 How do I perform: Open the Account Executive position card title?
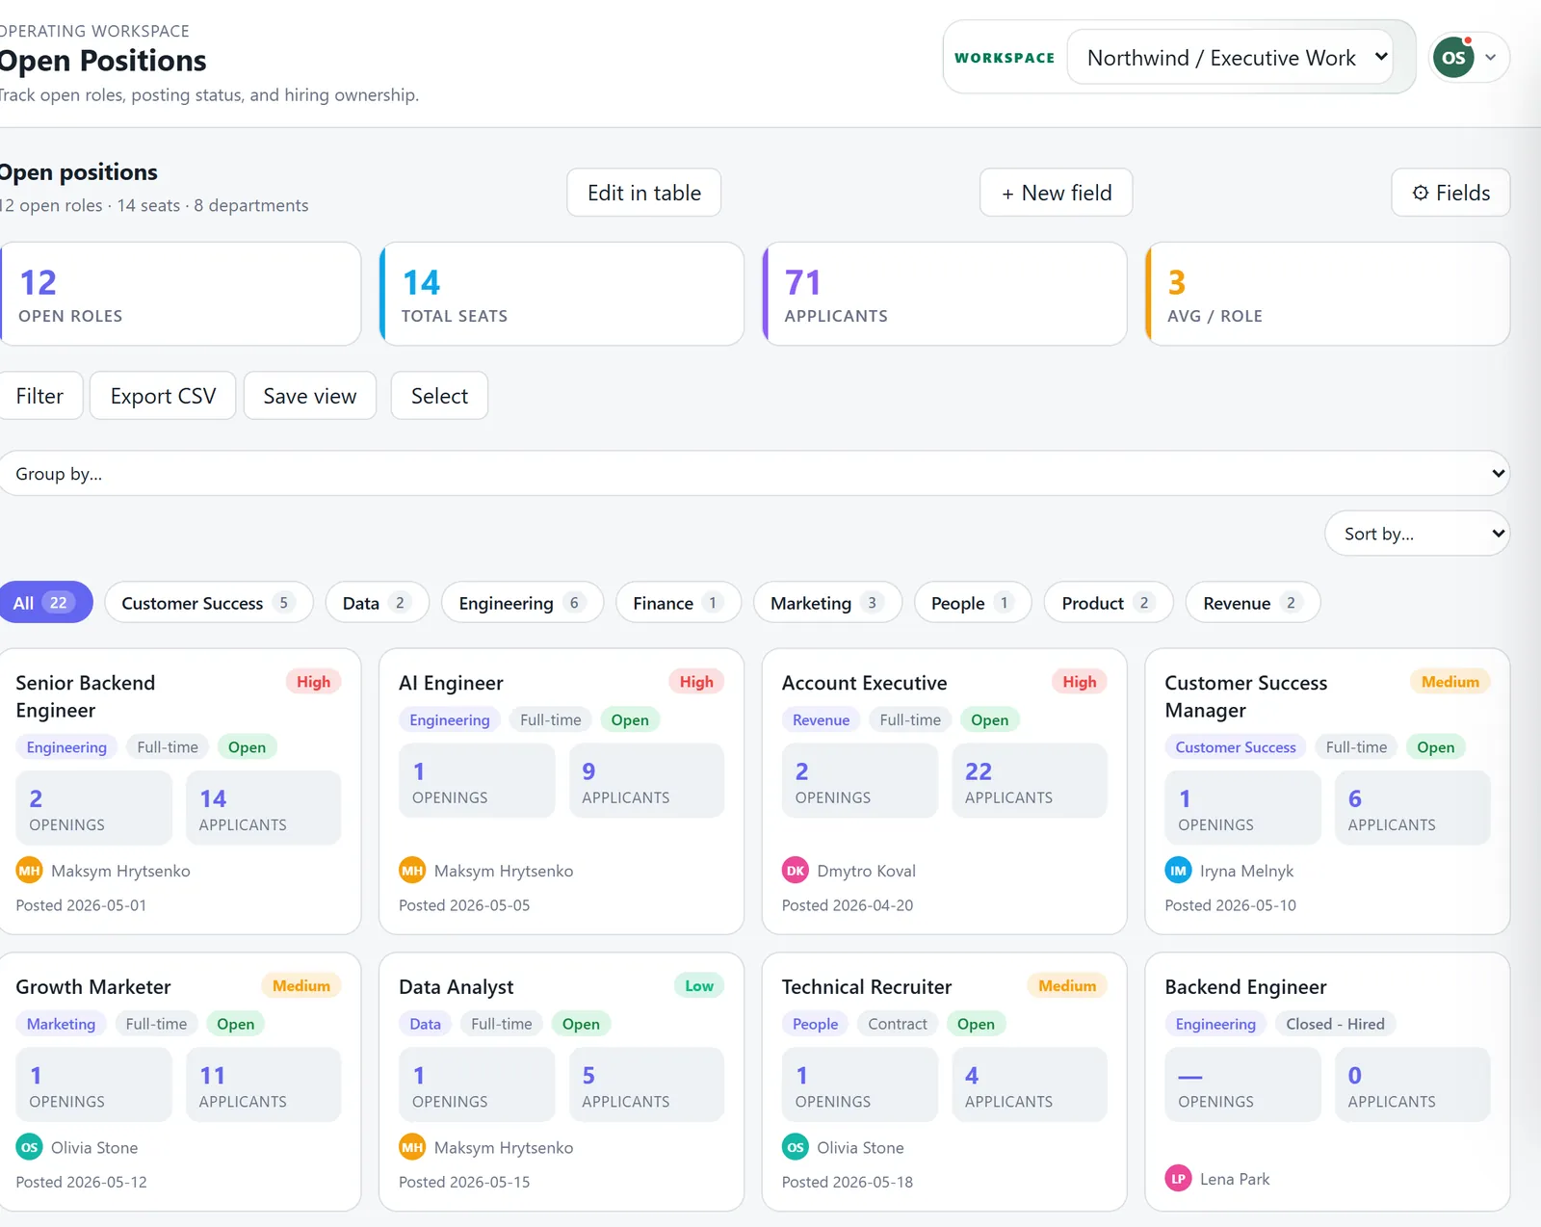865,683
